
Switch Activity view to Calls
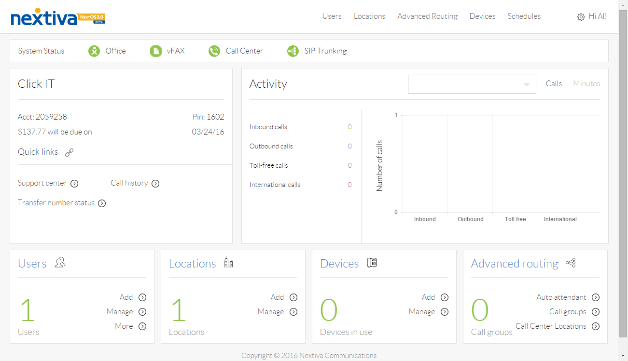coord(554,84)
